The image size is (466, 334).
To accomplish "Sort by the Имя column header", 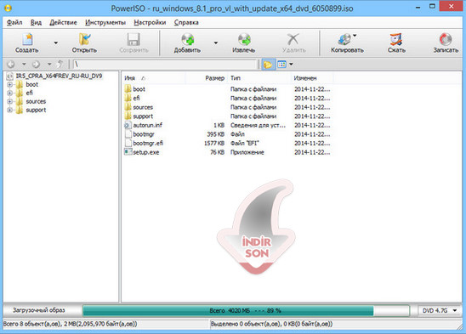I will 154,78.
